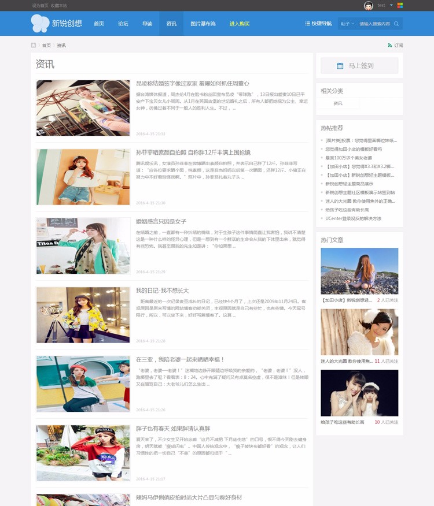Open hot post 您觉得加田小店的模板好看吗
The height and width of the screenshot is (506, 434).
354,149
